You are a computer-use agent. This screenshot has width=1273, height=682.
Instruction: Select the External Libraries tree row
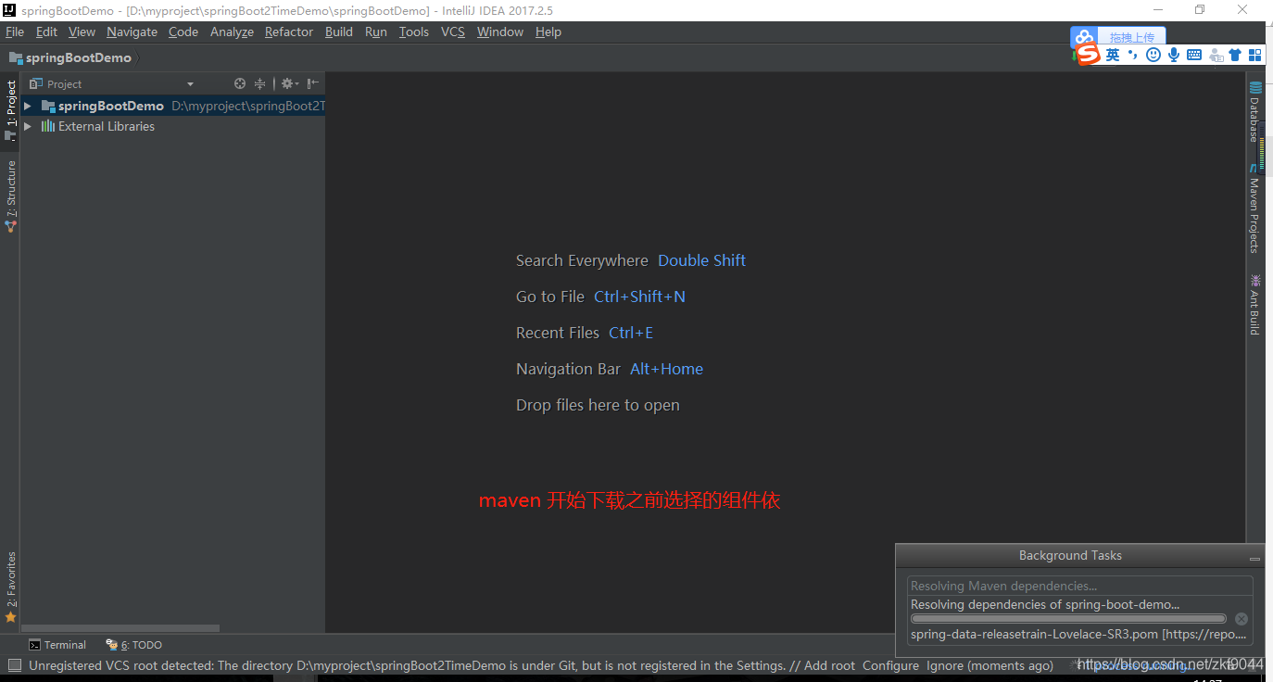pos(173,126)
